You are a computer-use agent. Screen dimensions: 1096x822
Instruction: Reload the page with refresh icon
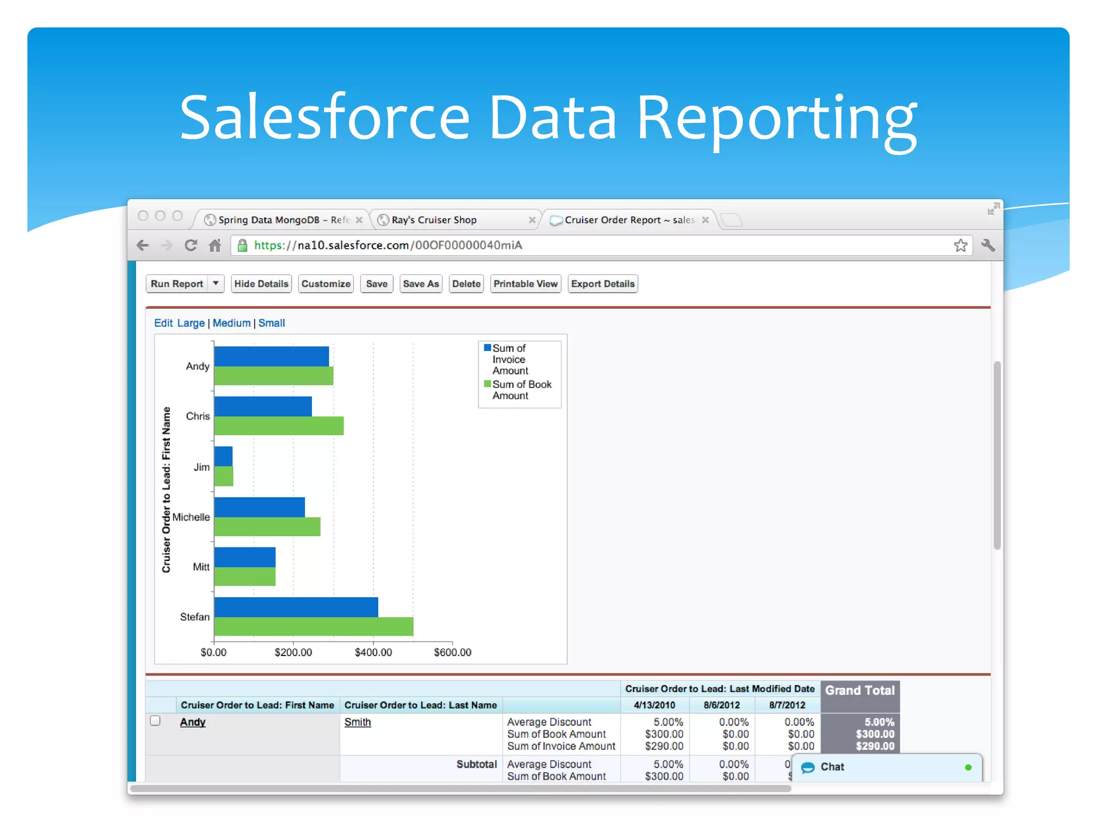click(x=191, y=246)
